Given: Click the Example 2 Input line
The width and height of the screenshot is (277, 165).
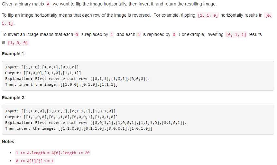Looking at the screenshot, I should pos(60,111).
